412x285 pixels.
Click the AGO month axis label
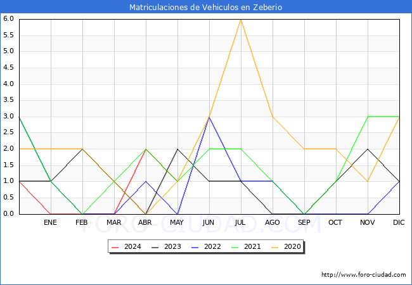click(x=272, y=222)
